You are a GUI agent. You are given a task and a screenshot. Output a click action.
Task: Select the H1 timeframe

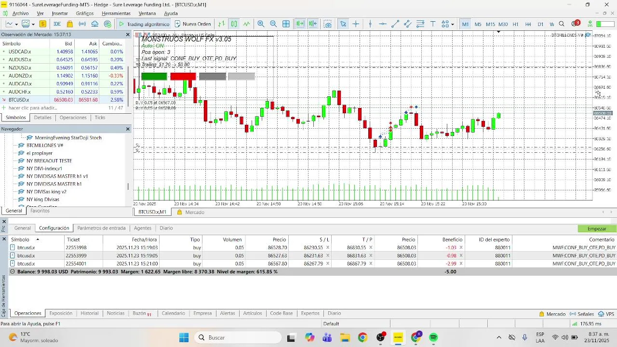(515, 24)
